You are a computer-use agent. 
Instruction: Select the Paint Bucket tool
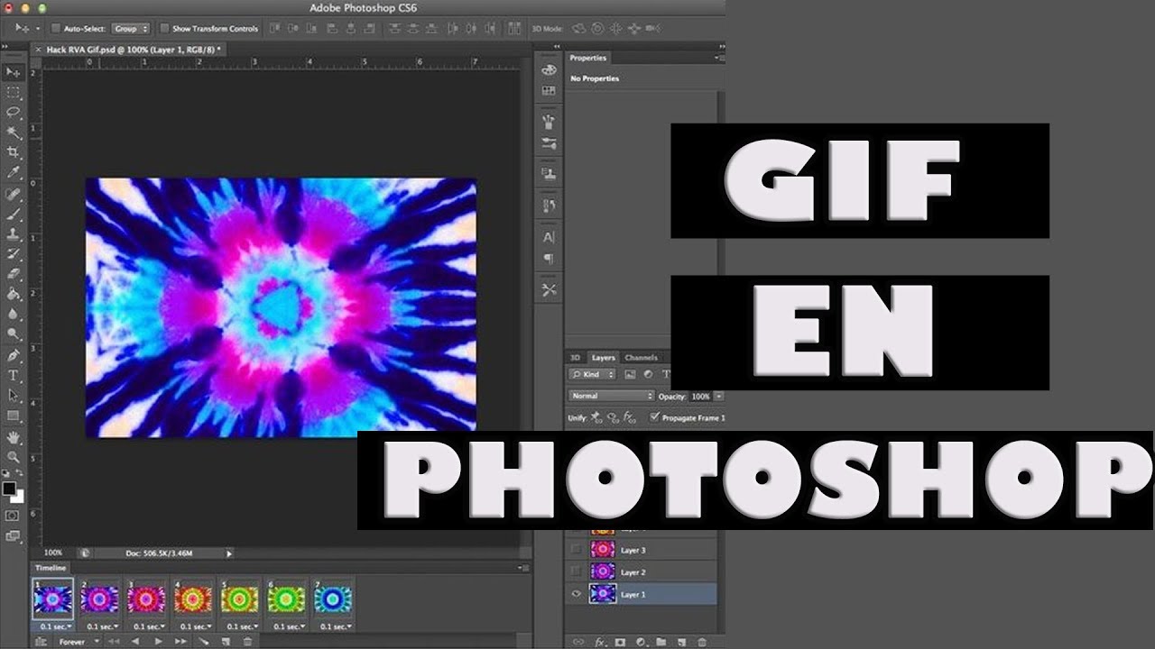pyautogui.click(x=14, y=294)
